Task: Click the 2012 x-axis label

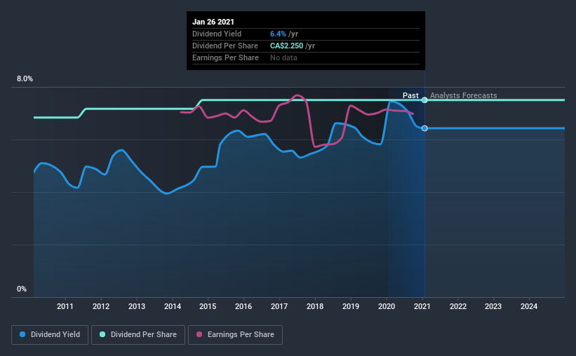Action: 101,306
